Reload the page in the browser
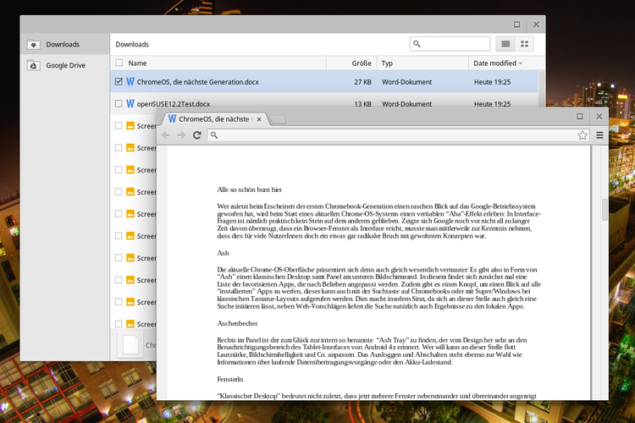635x423 pixels. (197, 135)
